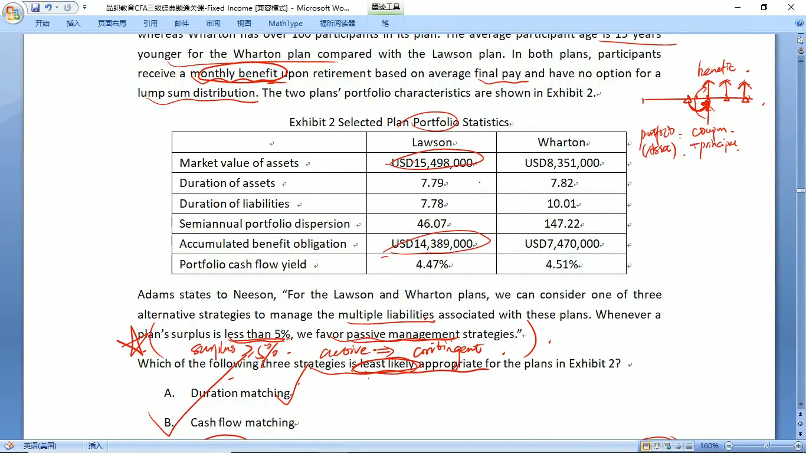Click the zoom slider handle
Screen dimensions: 806x453
(x=767, y=447)
